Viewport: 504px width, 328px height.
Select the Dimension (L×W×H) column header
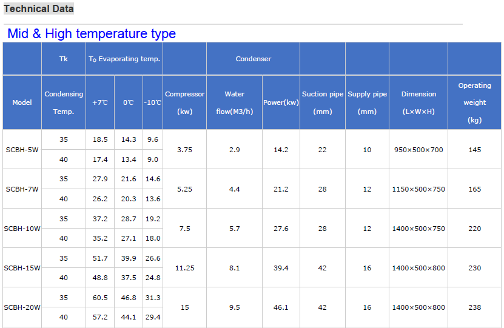pyautogui.click(x=418, y=102)
